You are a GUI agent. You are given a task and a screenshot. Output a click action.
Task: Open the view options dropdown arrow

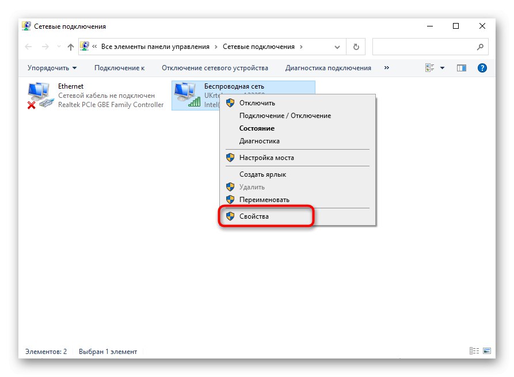pos(442,68)
